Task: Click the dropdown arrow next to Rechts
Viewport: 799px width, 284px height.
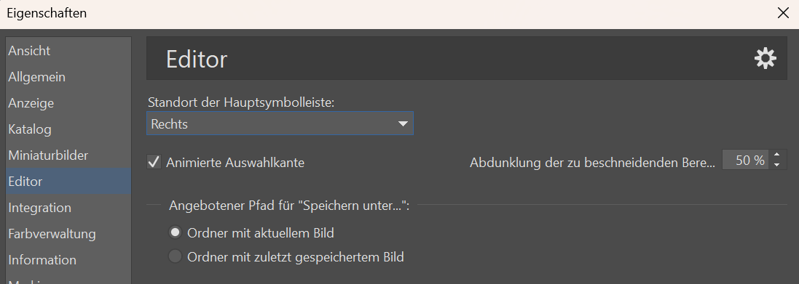Action: pyautogui.click(x=403, y=124)
